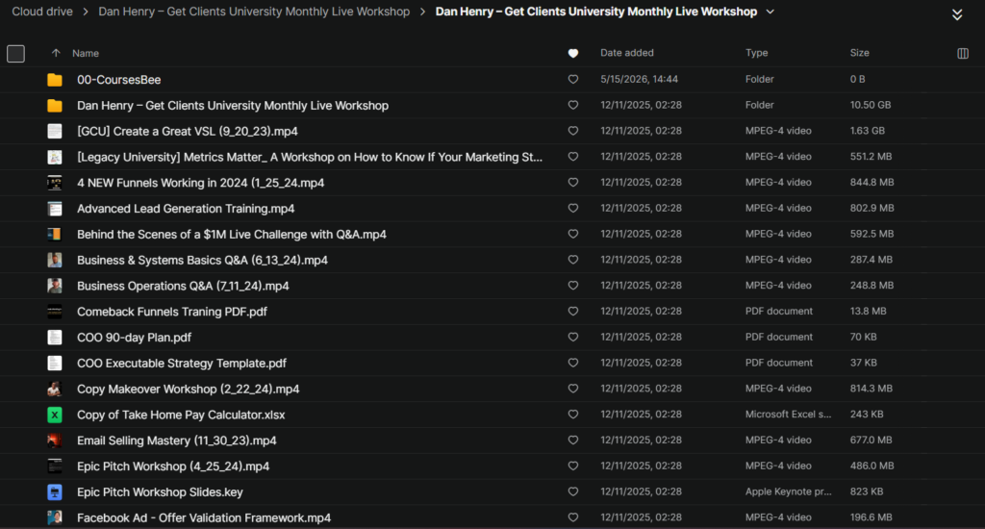This screenshot has width=985, height=529.
Task: Select Advanced Lead Generation Training.mp4
Action: (186, 209)
